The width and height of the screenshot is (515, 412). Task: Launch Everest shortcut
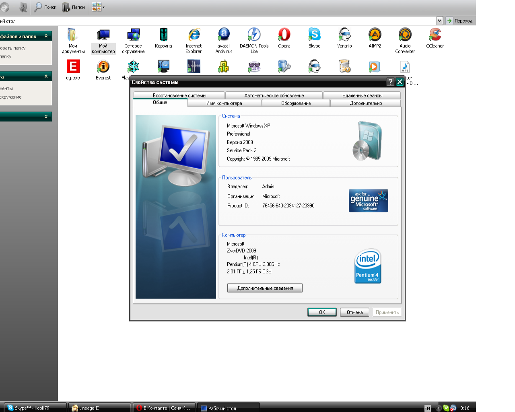point(103,70)
